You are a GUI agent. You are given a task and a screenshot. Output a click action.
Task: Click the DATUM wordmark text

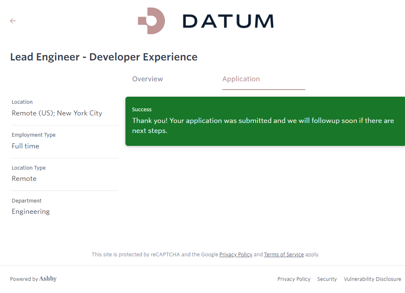click(x=228, y=21)
